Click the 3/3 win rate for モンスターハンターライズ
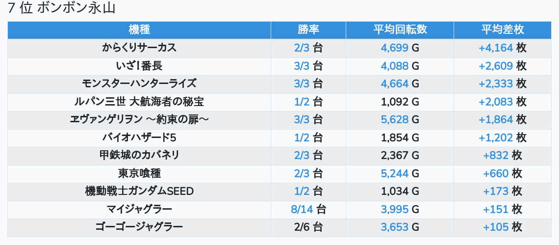This screenshot has height=245, width=559. point(302,84)
